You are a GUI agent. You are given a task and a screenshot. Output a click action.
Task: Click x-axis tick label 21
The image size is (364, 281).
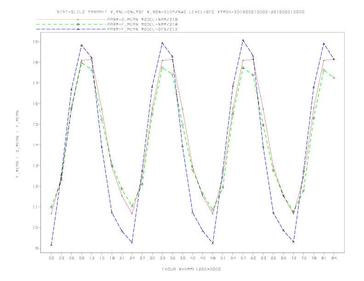(122, 258)
